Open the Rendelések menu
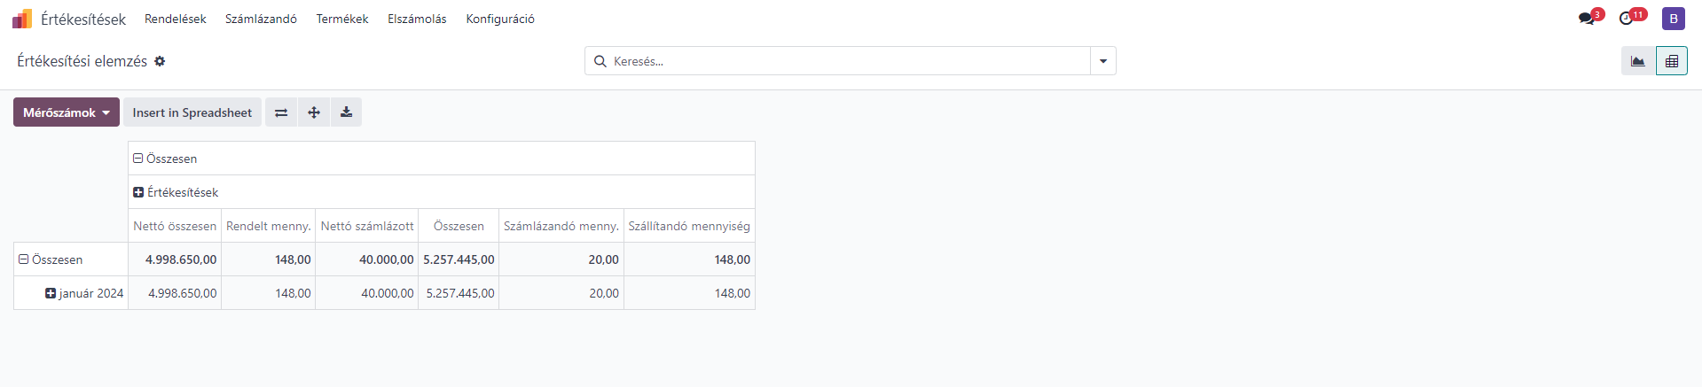The width and height of the screenshot is (1702, 387). tap(176, 19)
